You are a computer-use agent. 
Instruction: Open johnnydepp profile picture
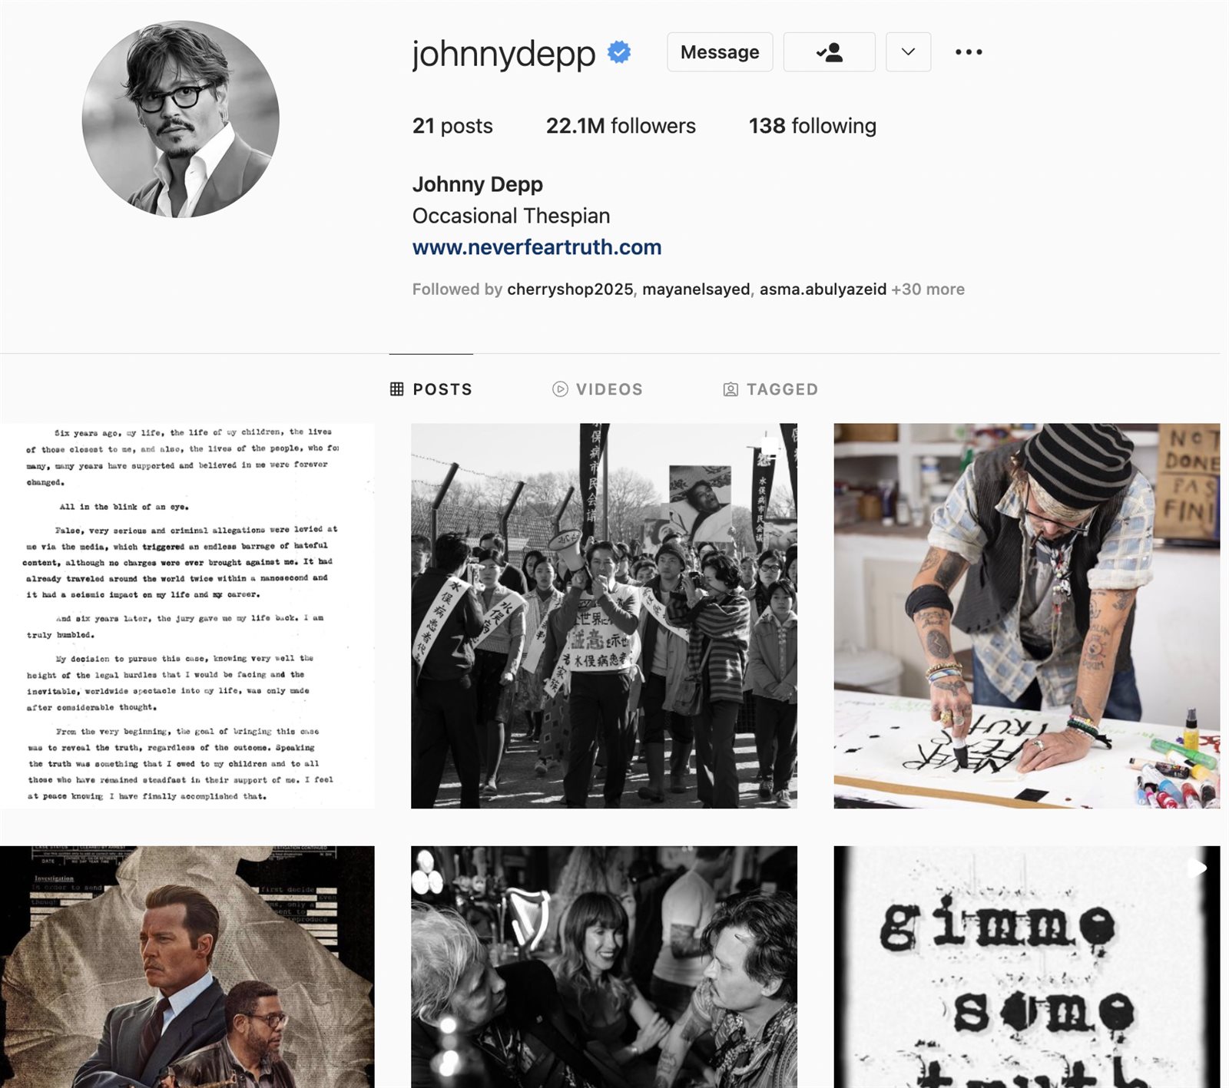181,119
